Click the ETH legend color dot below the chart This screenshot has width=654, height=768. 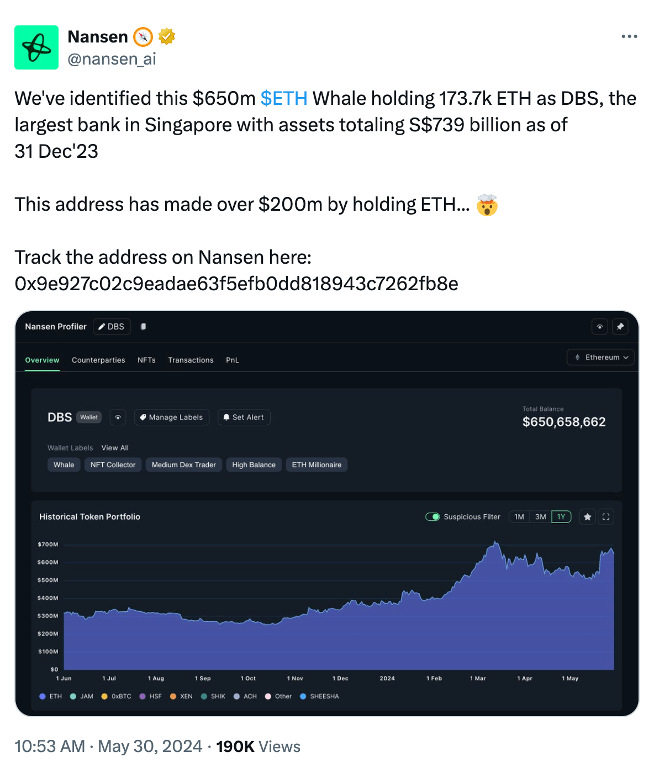tap(42, 696)
